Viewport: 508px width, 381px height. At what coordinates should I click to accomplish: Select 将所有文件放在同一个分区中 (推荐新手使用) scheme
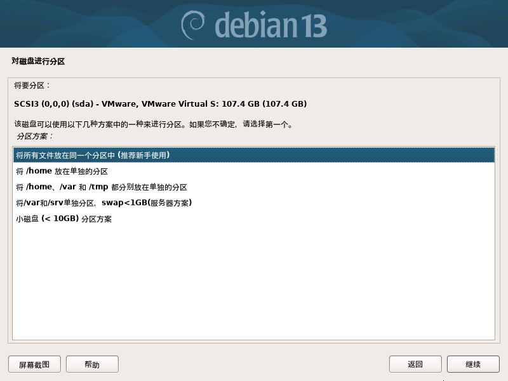(253, 155)
